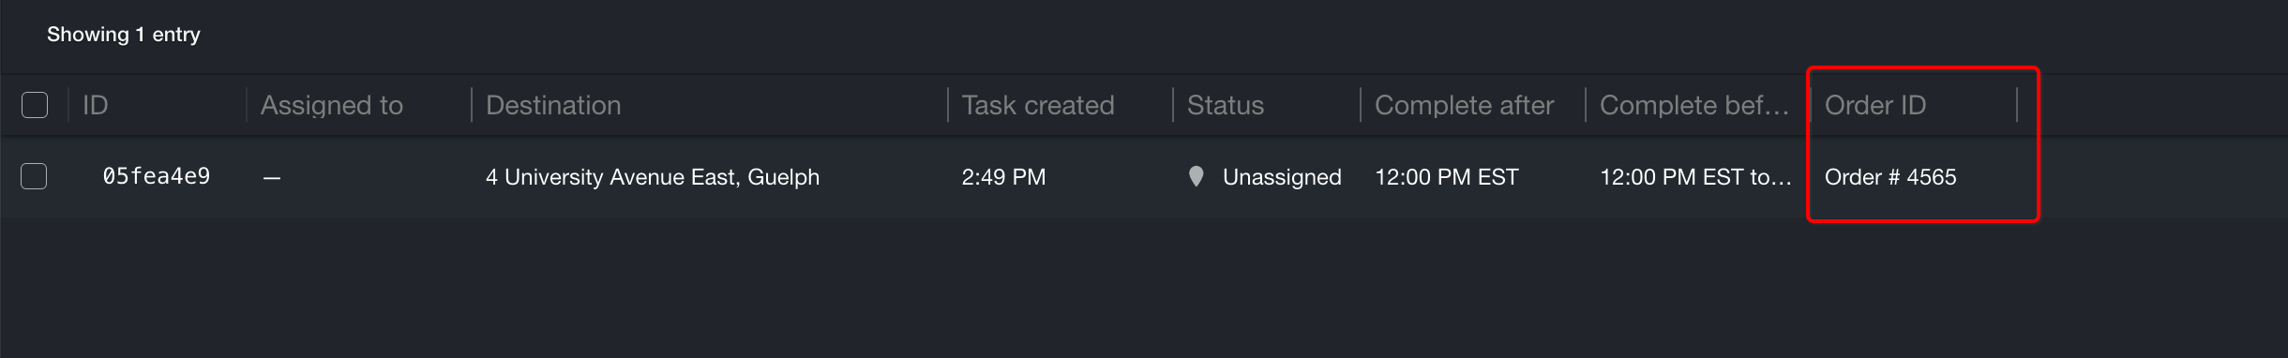Sort by the ID column header

[96, 105]
